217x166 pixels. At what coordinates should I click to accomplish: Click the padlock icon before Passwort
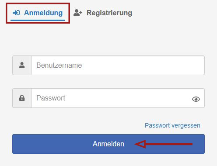(22, 98)
